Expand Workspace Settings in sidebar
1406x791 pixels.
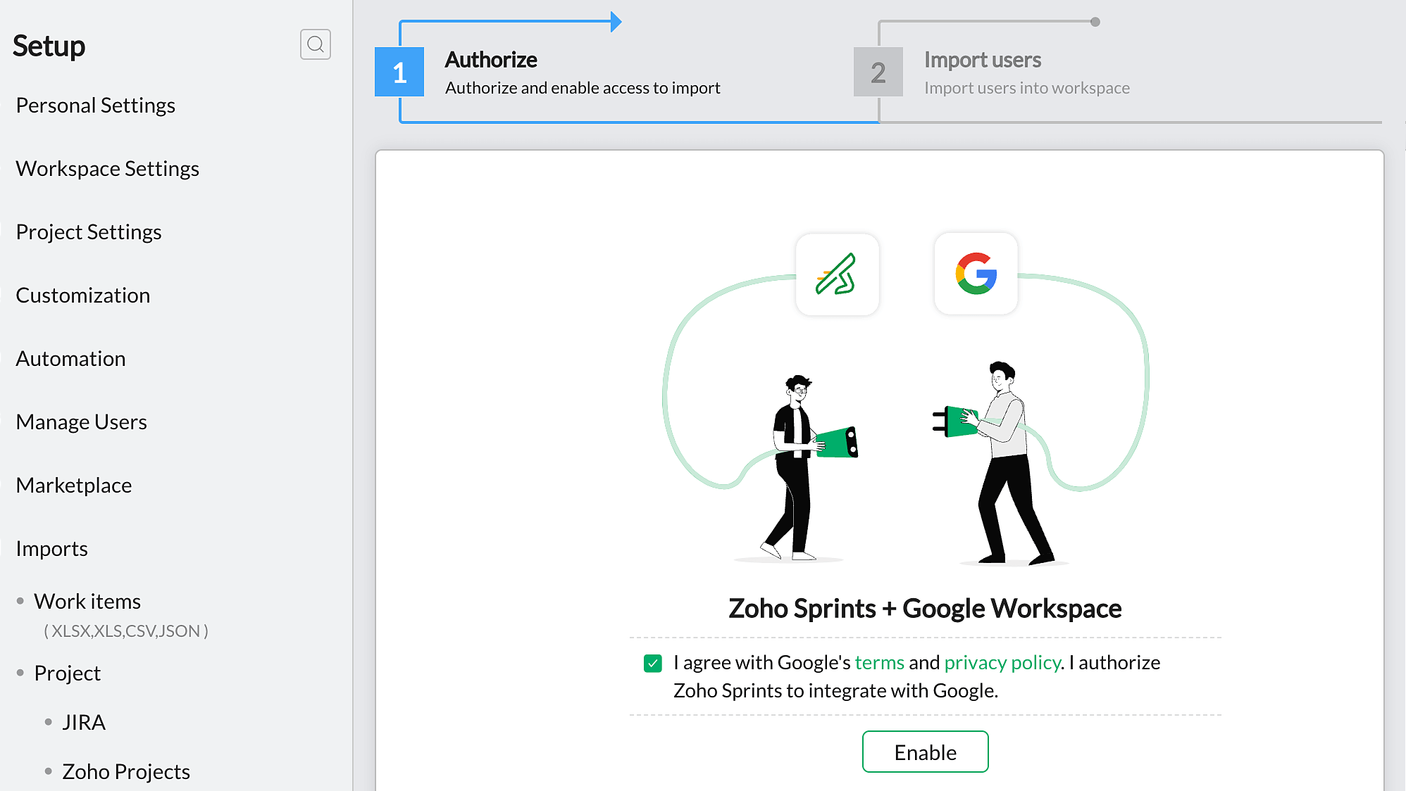[107, 168]
